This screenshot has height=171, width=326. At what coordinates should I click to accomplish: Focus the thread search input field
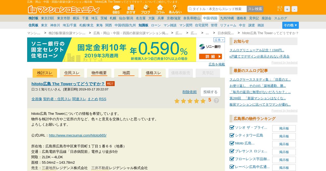click(217, 9)
